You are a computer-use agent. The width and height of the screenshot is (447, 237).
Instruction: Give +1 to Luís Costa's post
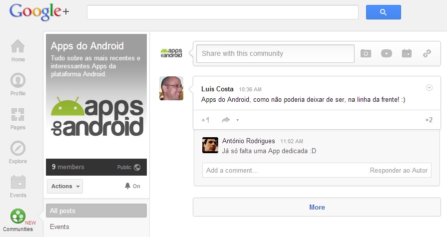pos(205,120)
